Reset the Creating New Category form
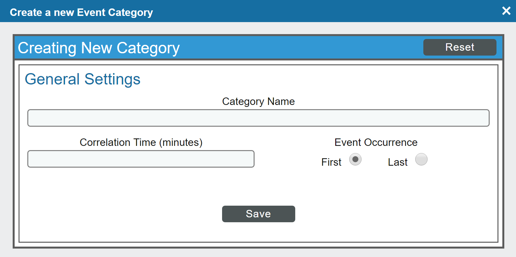 coord(459,47)
